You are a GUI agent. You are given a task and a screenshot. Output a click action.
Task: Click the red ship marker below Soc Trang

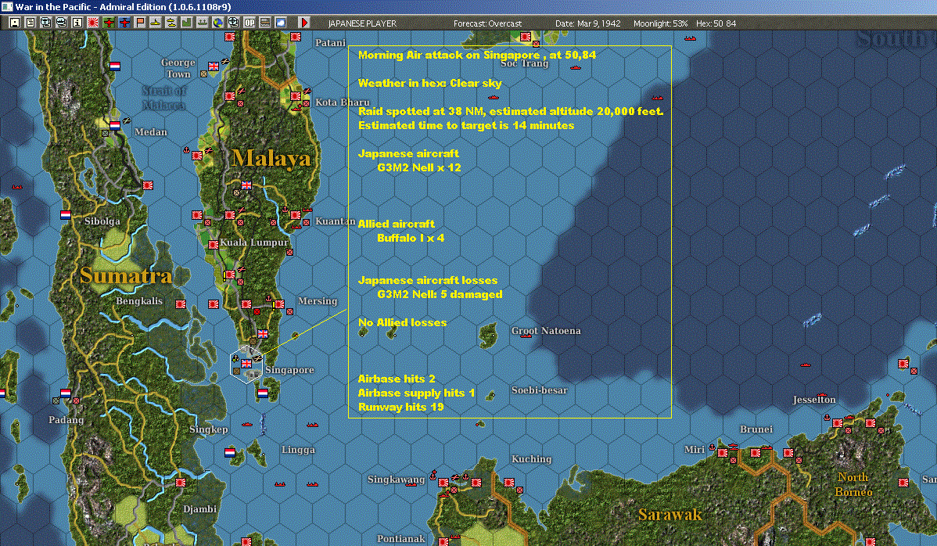point(576,67)
